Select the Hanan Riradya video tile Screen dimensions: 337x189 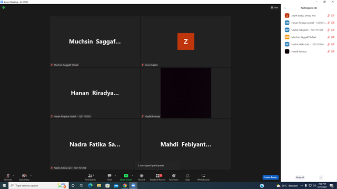pos(95,93)
